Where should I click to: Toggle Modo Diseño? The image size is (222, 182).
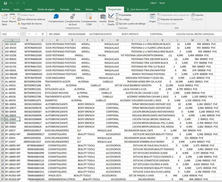point(111,20)
